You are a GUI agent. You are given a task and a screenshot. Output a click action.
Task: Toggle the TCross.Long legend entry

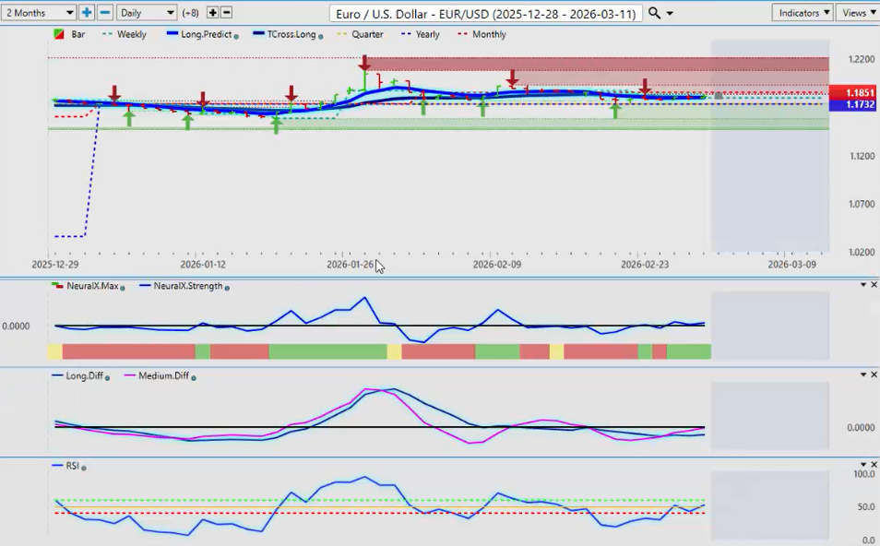(287, 35)
